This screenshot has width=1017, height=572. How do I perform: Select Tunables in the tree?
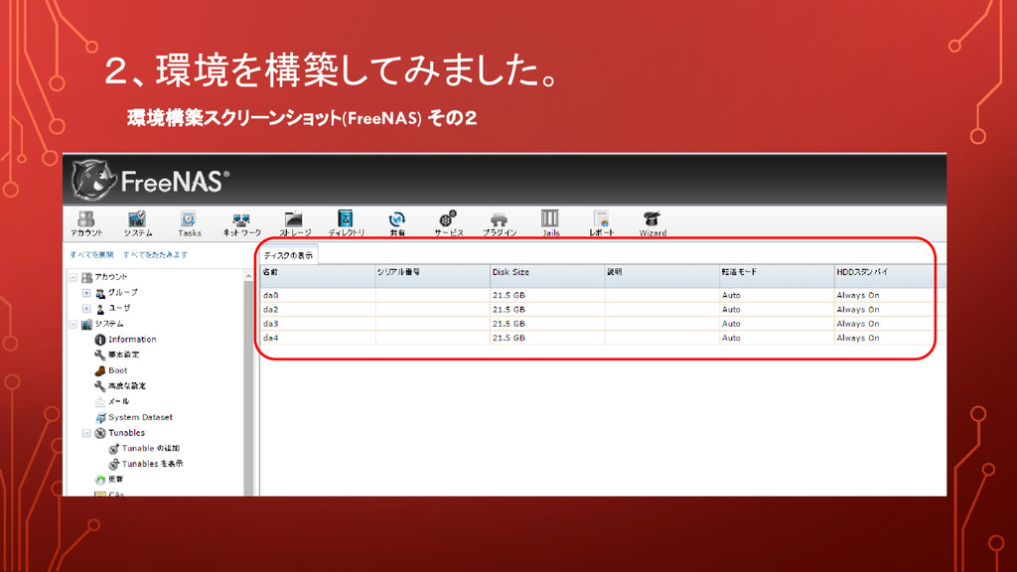[126, 433]
